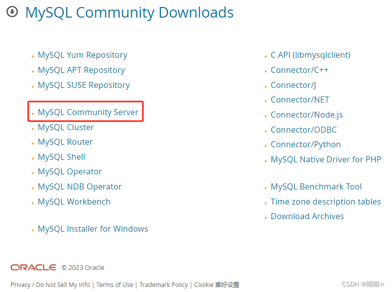Click the Oracle logo in the footer
The width and height of the screenshot is (392, 292).
tap(33, 267)
